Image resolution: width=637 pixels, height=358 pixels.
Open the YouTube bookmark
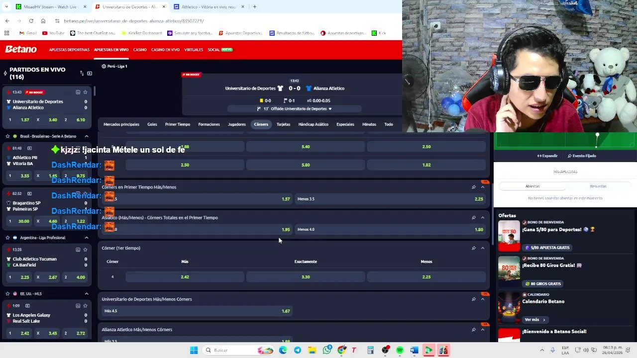point(53,33)
